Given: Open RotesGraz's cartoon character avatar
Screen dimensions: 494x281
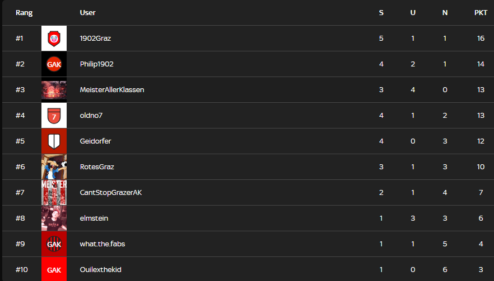Looking at the screenshot, I should [x=54, y=167].
